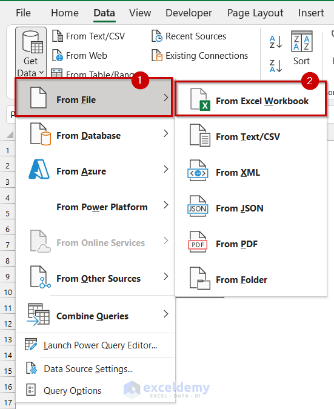The height and width of the screenshot is (409, 334).
Task: Open Query Options
Action: [x=95, y=390]
